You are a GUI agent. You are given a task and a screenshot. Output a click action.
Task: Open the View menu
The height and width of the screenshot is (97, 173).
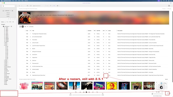click(x=19, y=1)
